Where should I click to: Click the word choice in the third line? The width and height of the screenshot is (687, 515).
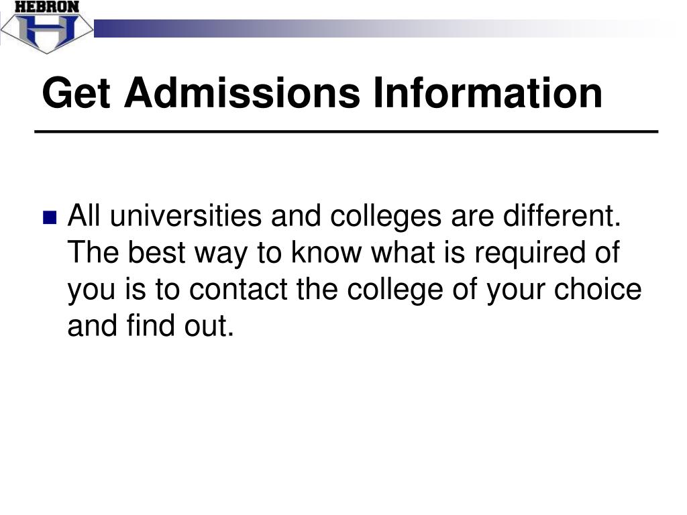(598, 290)
